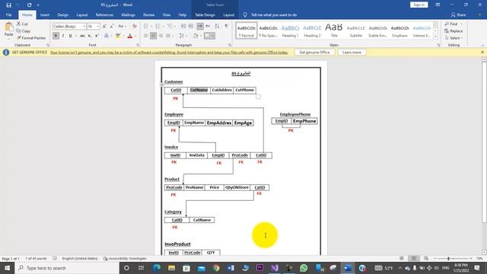Image resolution: width=487 pixels, height=274 pixels.
Task: Justify the paragraph text
Action: [x=168, y=36]
